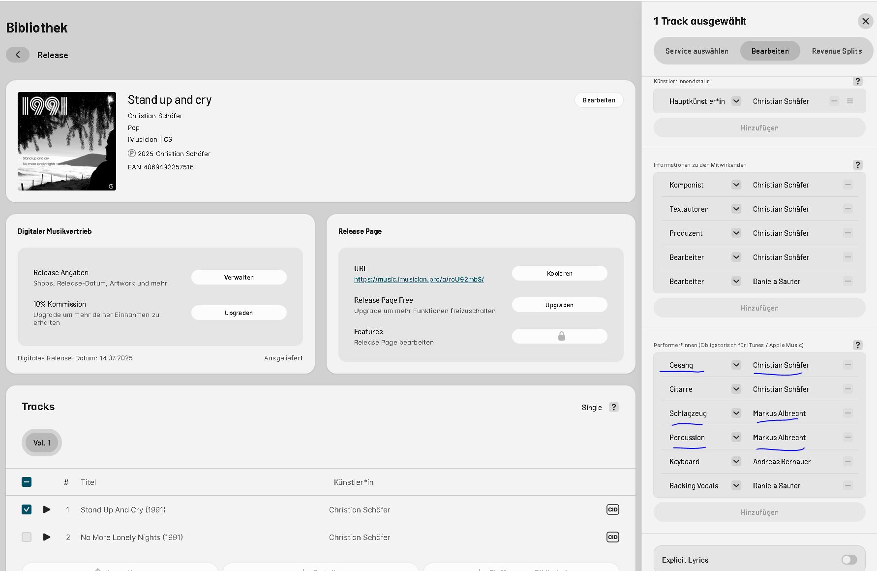Click the 1991 album cover artwork

click(x=67, y=141)
